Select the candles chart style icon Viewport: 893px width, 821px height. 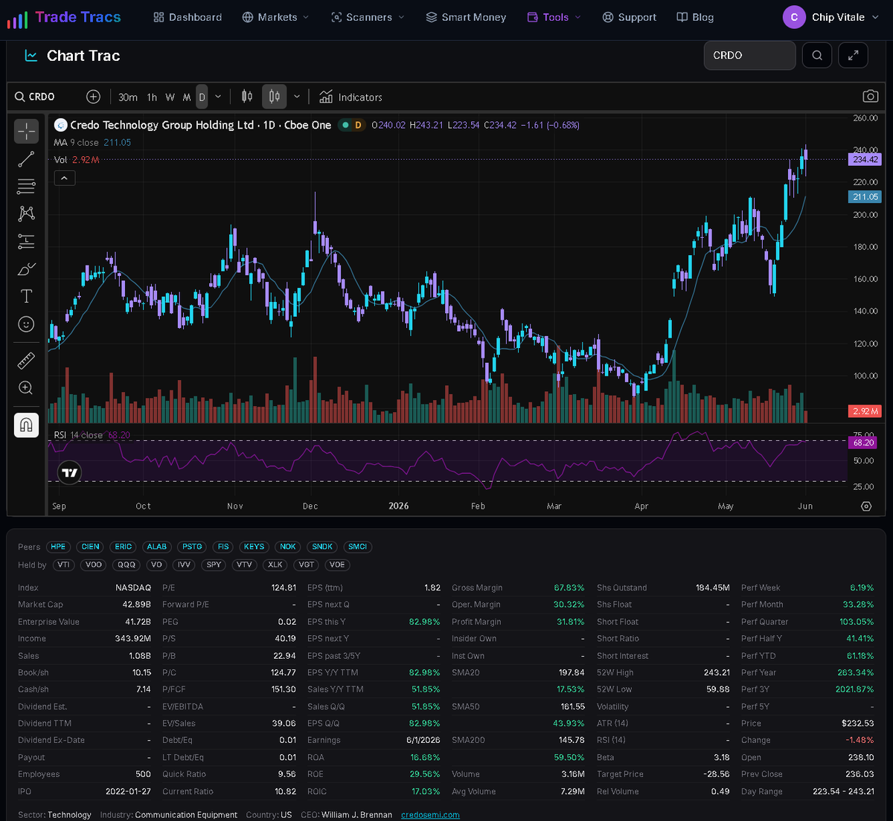pos(275,97)
